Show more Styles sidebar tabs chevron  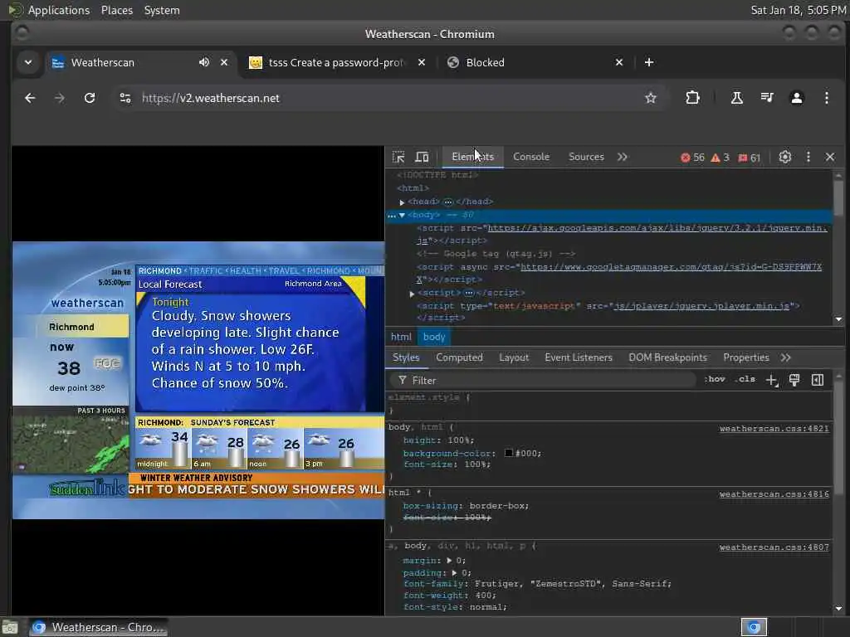[x=785, y=357]
